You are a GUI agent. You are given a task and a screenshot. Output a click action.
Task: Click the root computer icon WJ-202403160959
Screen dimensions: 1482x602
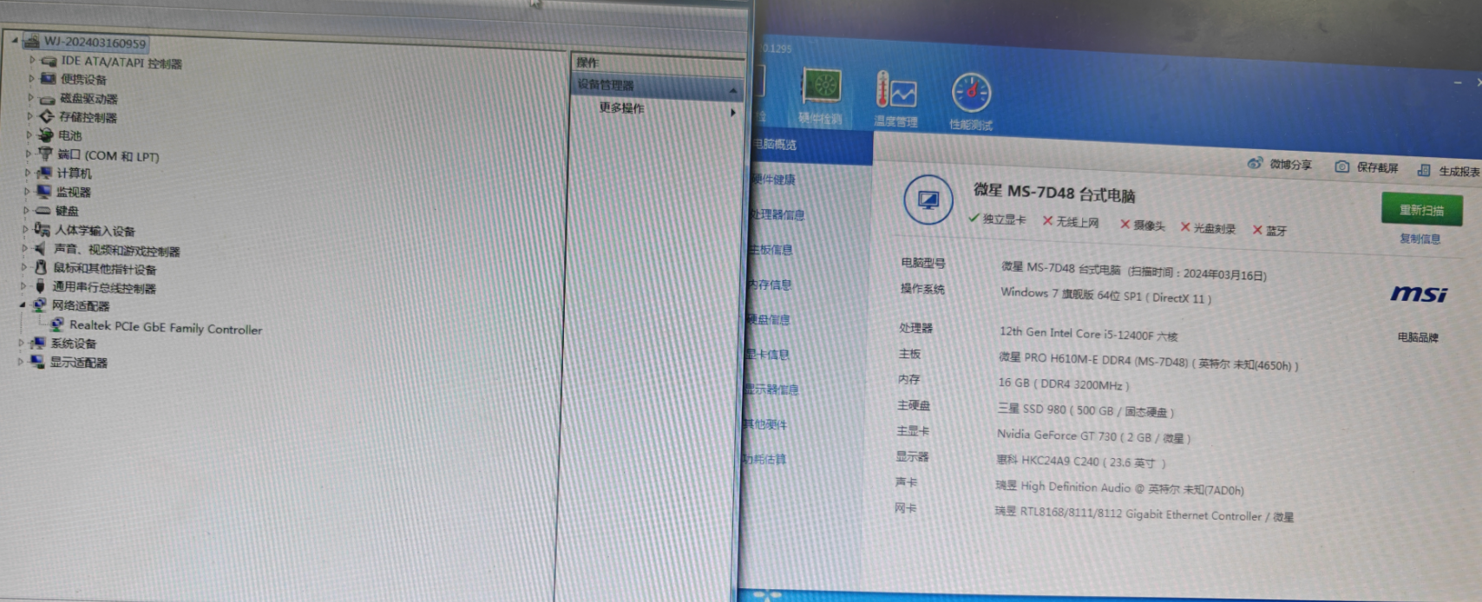[x=32, y=41]
